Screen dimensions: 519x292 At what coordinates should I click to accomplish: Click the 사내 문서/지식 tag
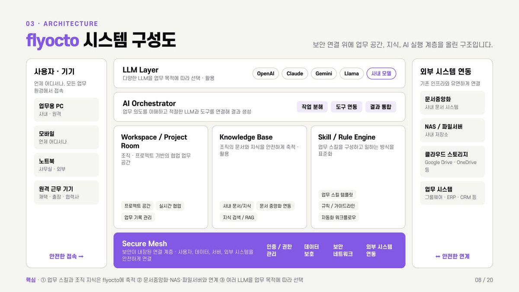click(x=237, y=206)
